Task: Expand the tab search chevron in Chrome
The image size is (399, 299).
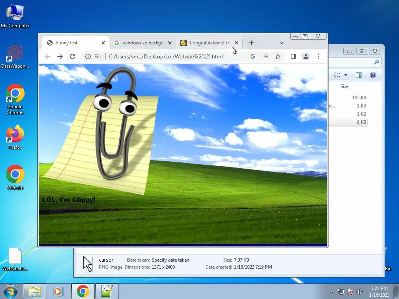Action: tap(281, 43)
